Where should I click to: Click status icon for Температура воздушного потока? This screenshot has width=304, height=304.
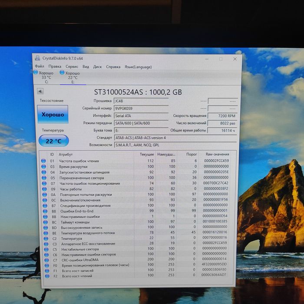[46, 233]
